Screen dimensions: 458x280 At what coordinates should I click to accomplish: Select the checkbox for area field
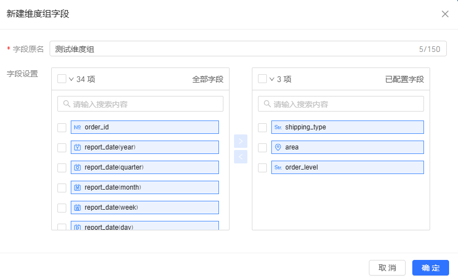click(262, 148)
